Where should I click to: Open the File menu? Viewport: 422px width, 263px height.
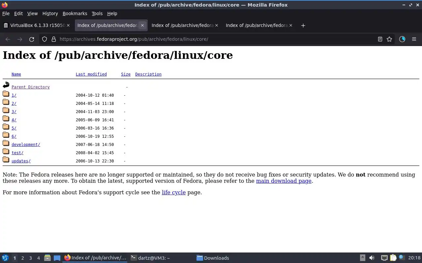click(6, 13)
